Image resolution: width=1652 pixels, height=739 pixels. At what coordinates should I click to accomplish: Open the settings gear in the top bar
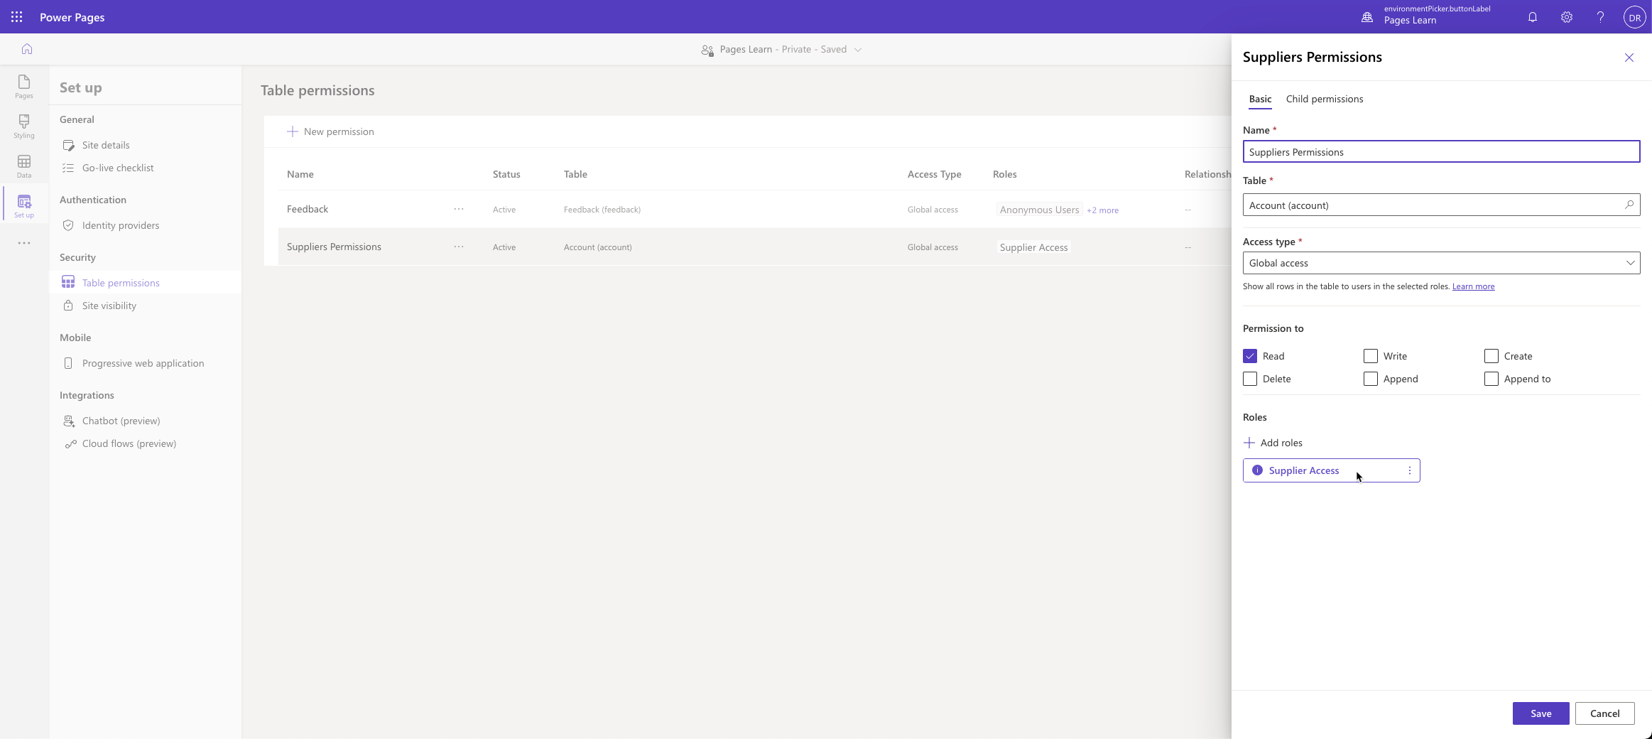(x=1565, y=16)
